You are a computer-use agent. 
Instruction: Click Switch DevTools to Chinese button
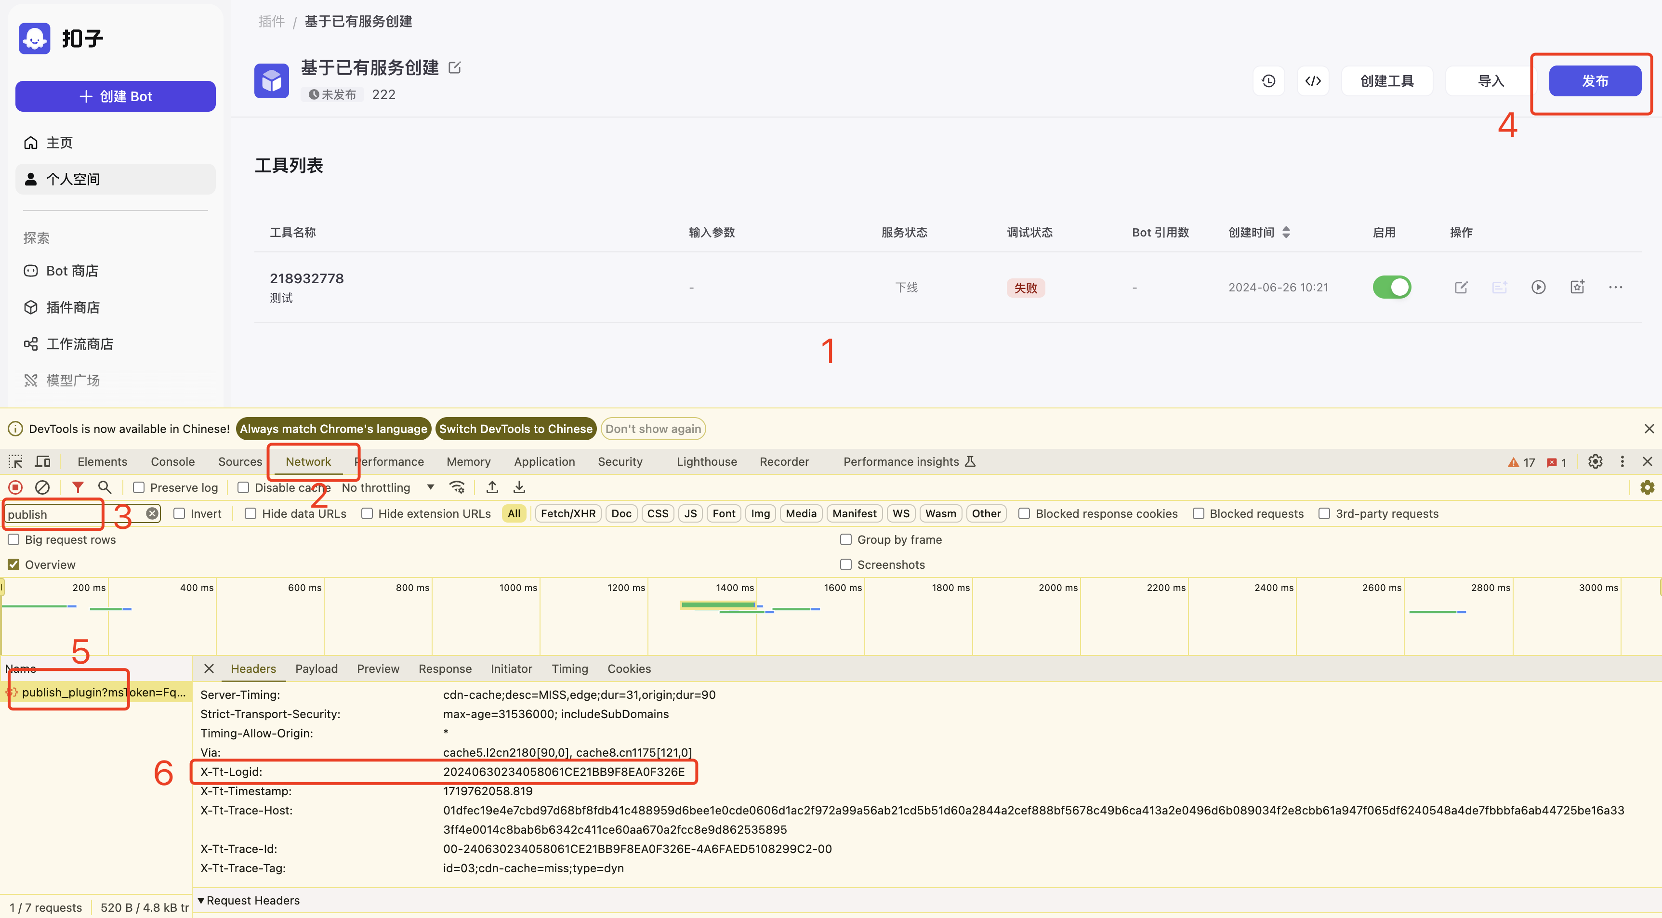click(x=515, y=428)
